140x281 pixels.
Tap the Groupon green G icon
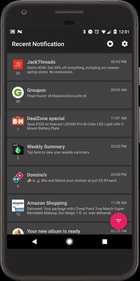18,92
